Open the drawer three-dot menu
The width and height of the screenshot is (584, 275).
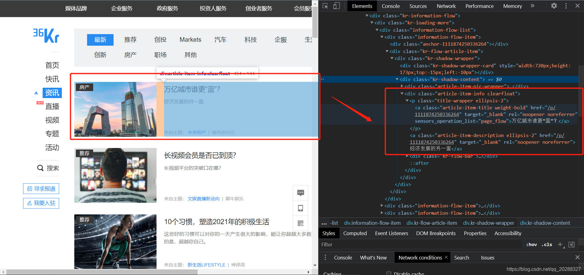[x=325, y=258]
